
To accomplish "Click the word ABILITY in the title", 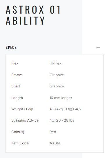I will [x=25, y=21].
